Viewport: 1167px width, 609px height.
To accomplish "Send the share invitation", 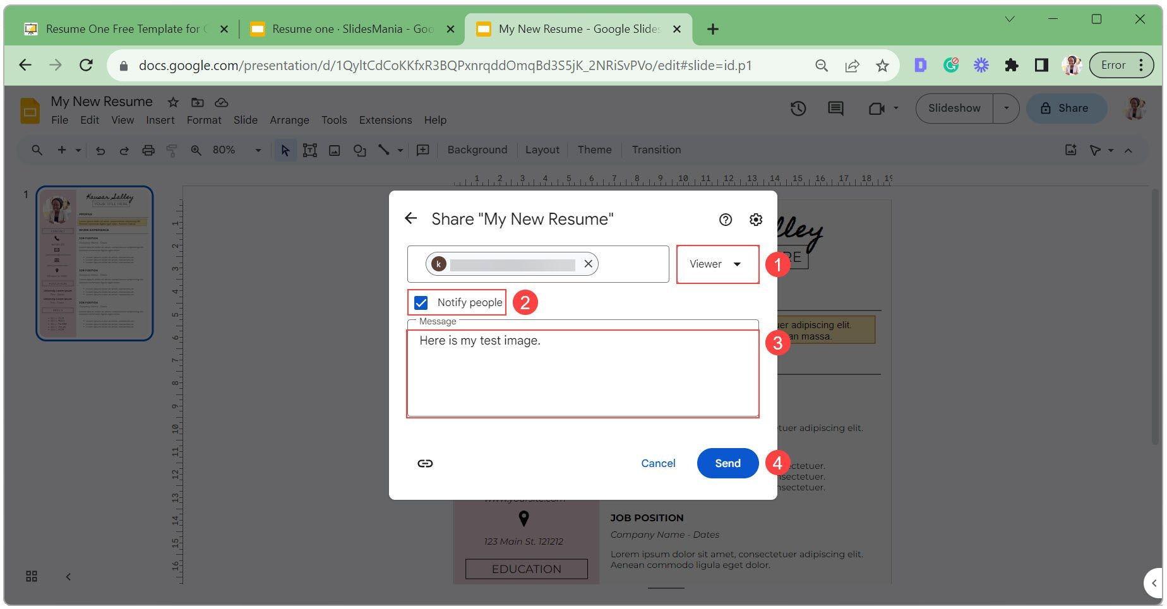I will [x=727, y=463].
